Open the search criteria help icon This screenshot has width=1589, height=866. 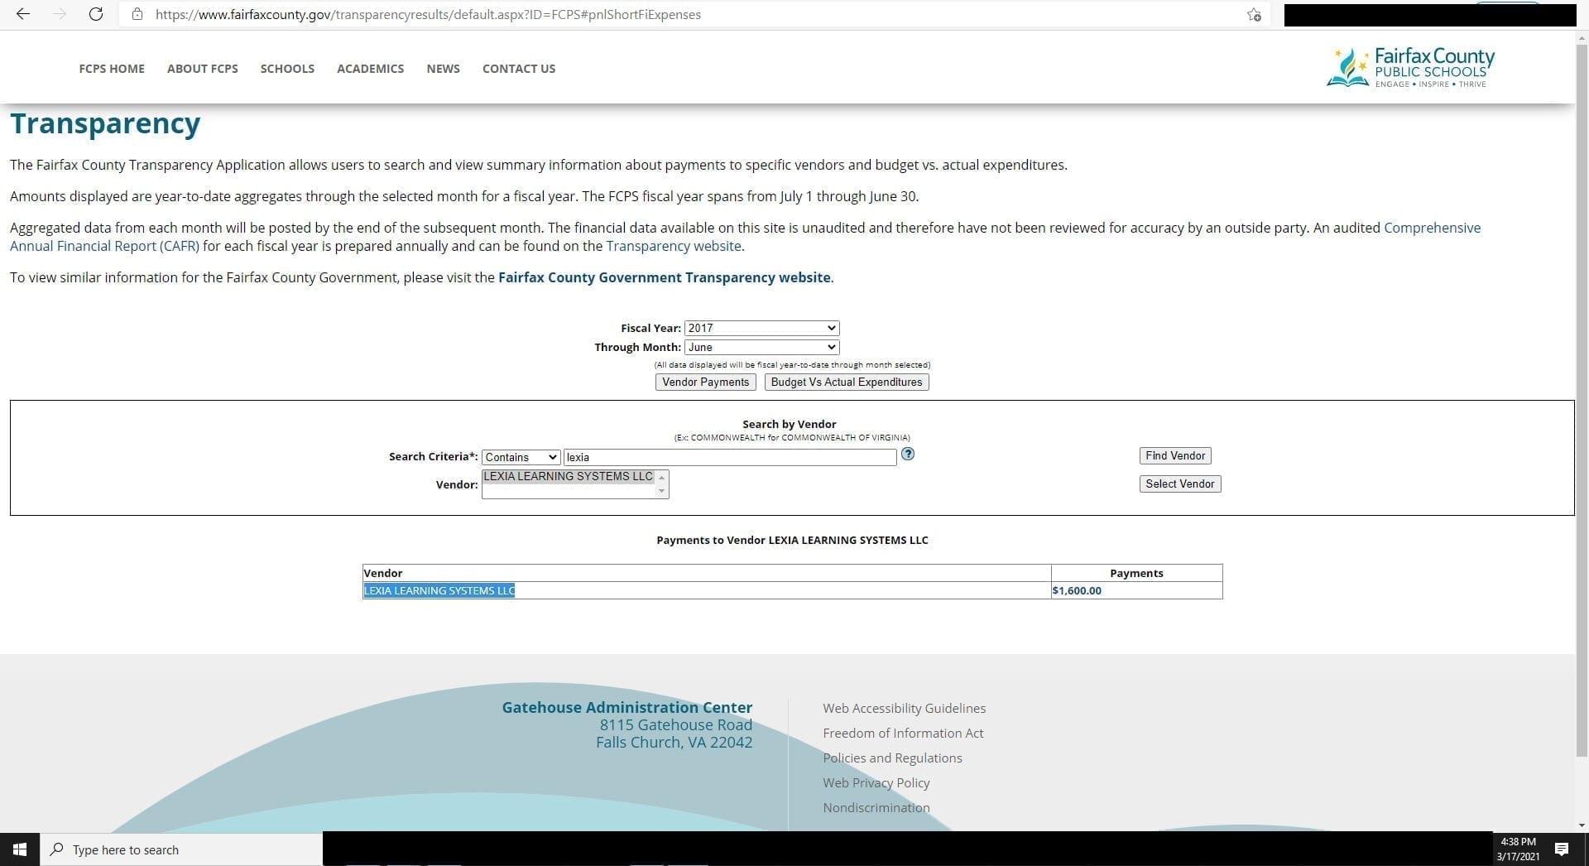(x=908, y=454)
